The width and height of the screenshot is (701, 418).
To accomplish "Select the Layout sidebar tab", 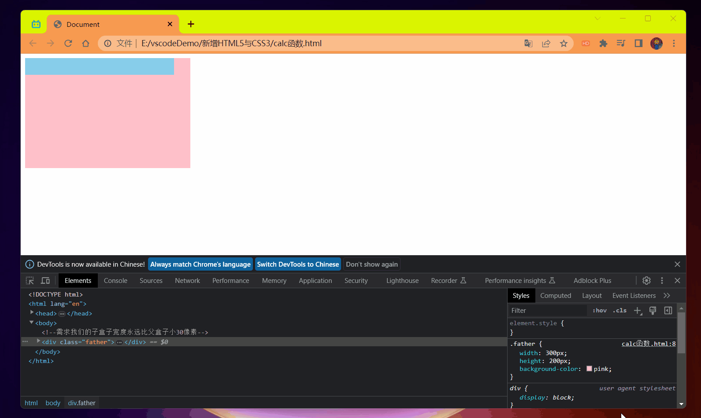I will (592, 296).
